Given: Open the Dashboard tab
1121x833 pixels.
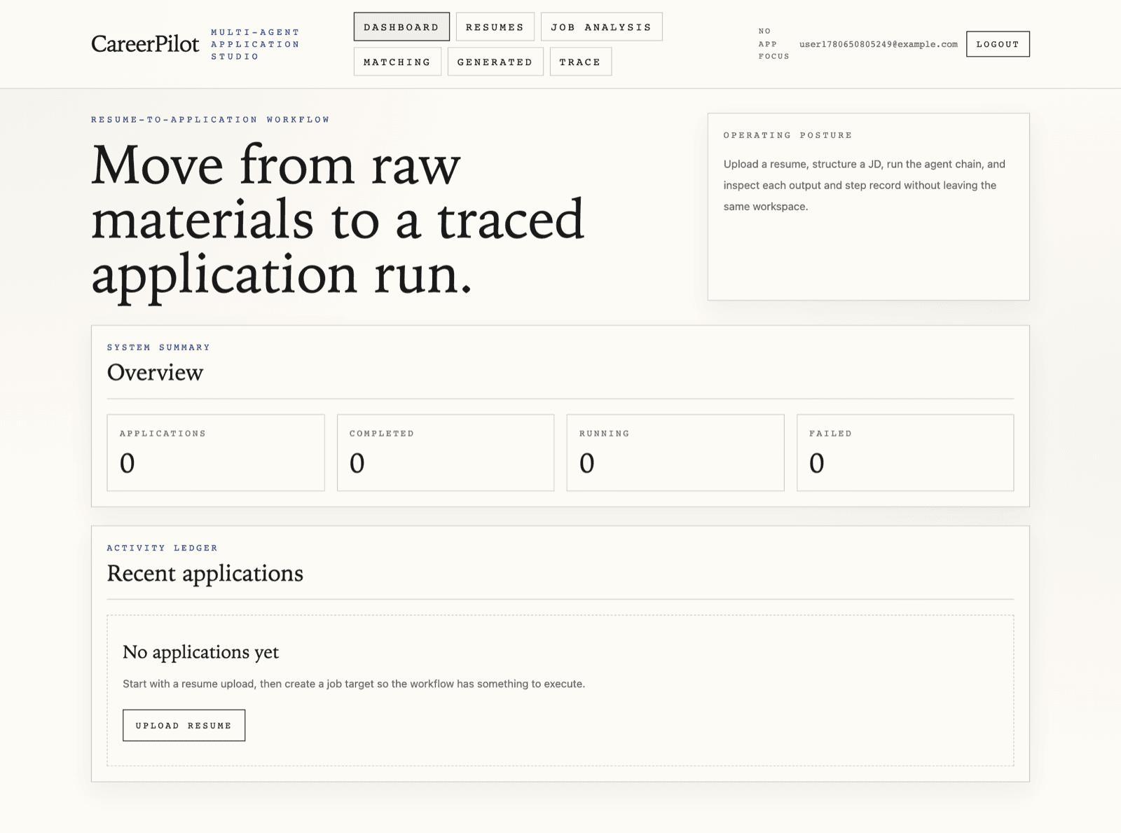Looking at the screenshot, I should (x=401, y=27).
